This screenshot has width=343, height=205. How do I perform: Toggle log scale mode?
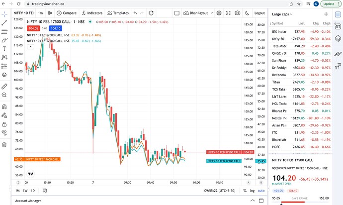252,191
